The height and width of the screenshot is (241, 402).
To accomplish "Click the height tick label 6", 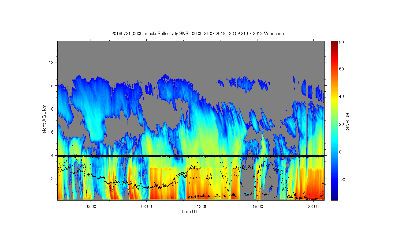I will (x=53, y=132).
